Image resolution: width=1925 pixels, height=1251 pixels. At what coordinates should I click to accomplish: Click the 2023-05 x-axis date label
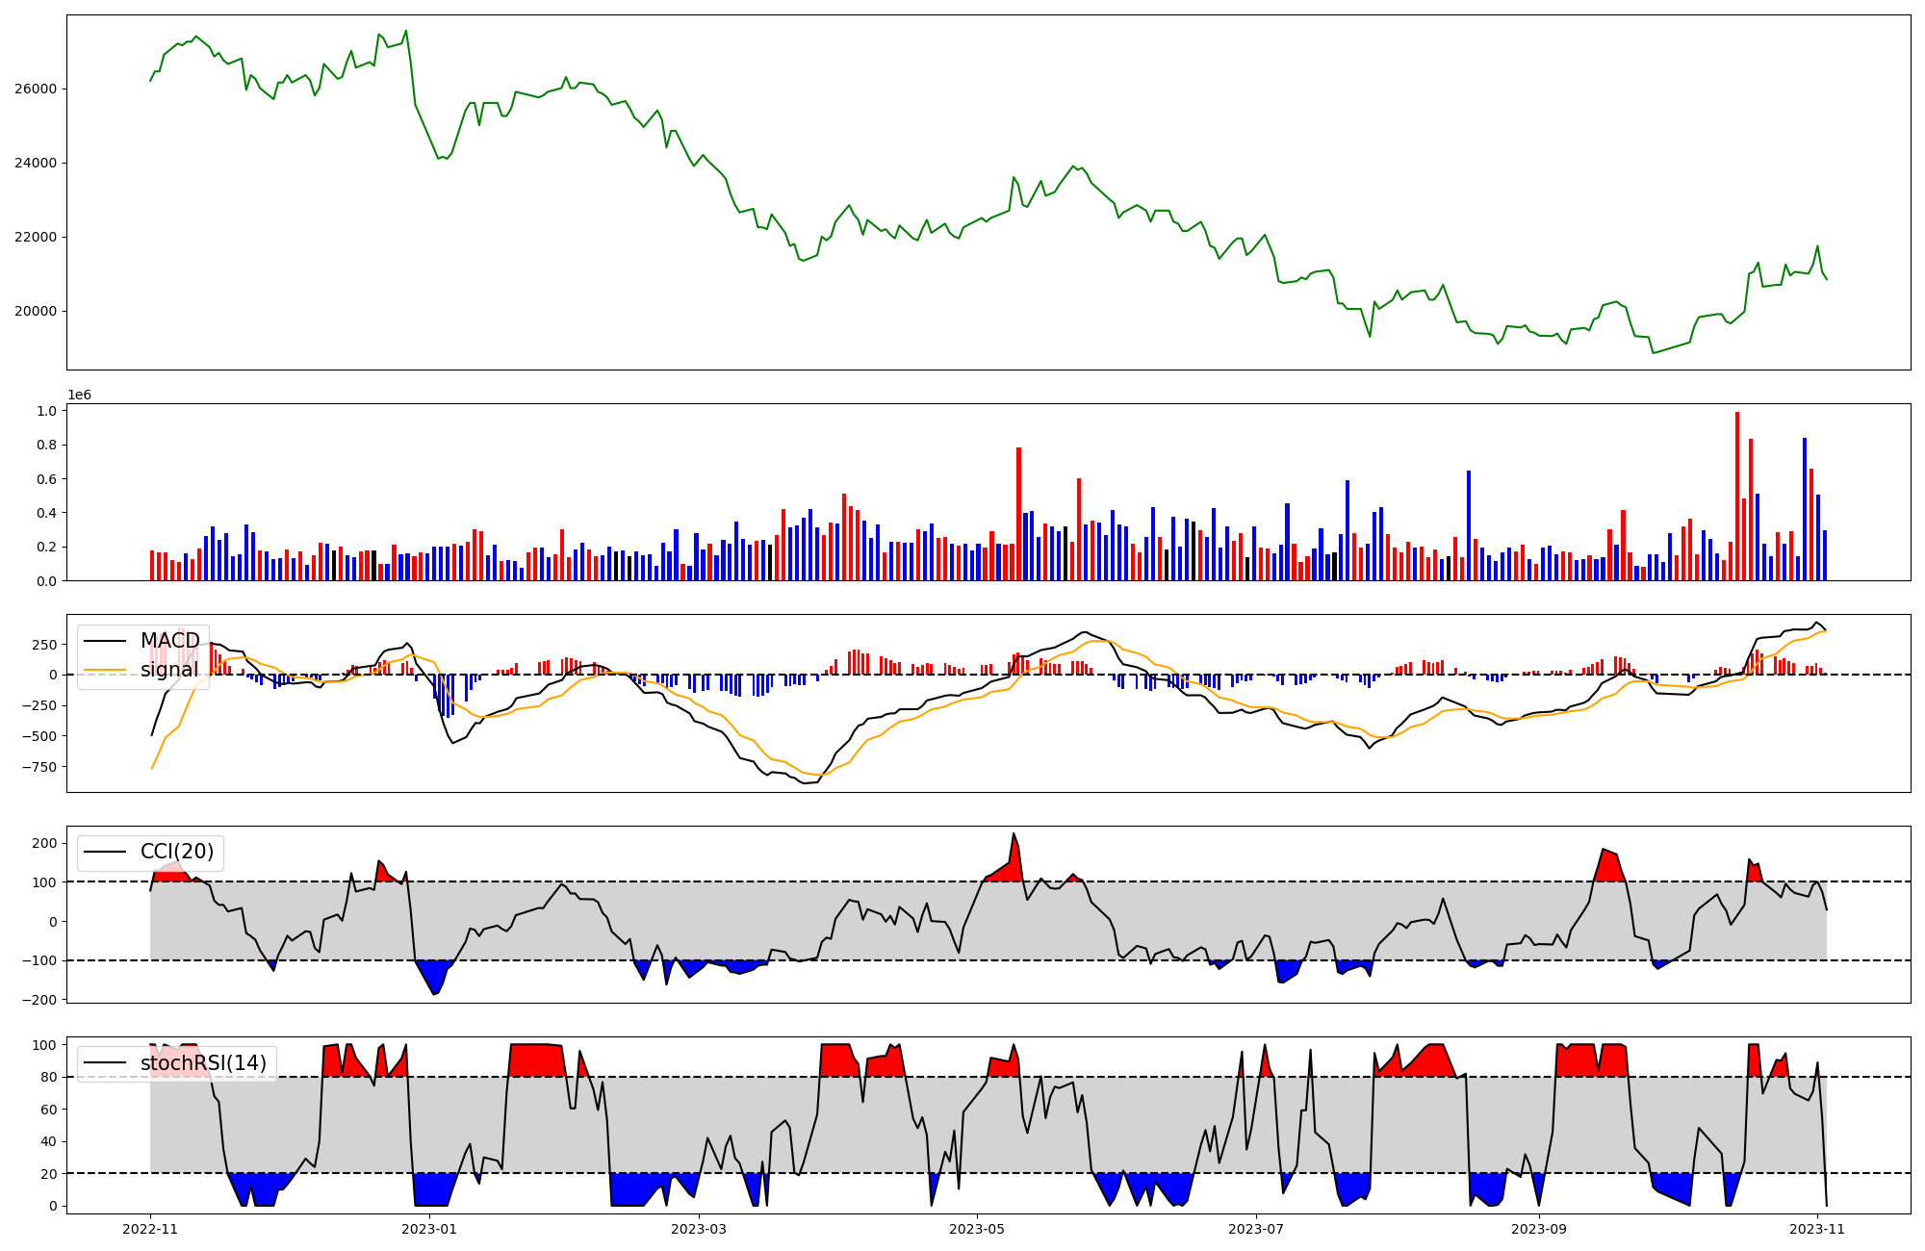click(978, 1229)
